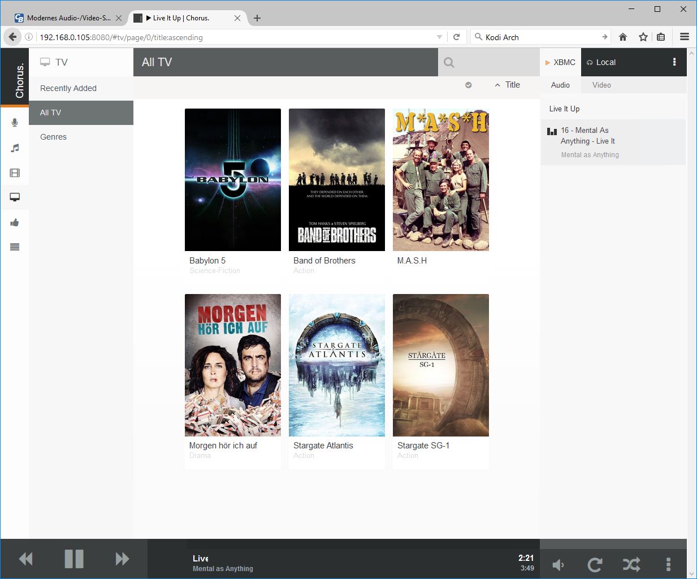This screenshot has width=697, height=579.
Task: Open a new browser tab
Action: (x=257, y=18)
